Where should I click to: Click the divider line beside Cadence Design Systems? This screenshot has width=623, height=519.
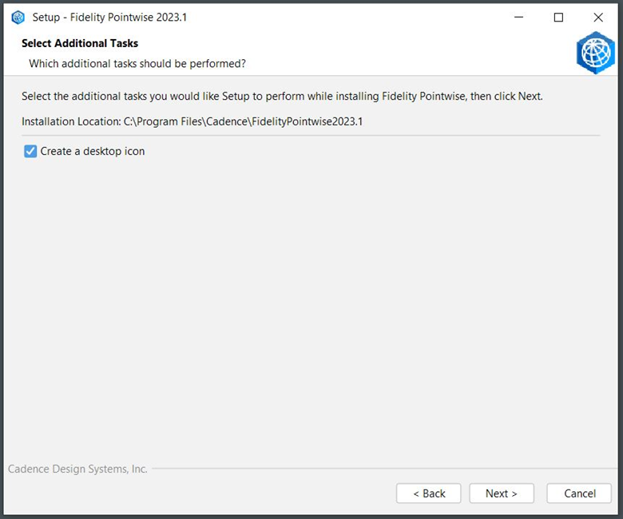[x=384, y=469]
